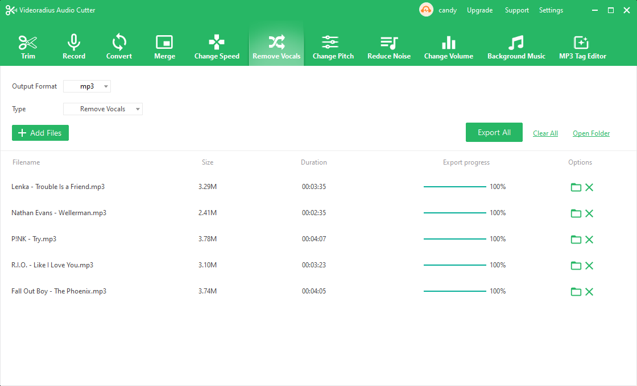Open folder for R.I.O. Like I Love You
Image resolution: width=637 pixels, height=386 pixels.
point(576,266)
